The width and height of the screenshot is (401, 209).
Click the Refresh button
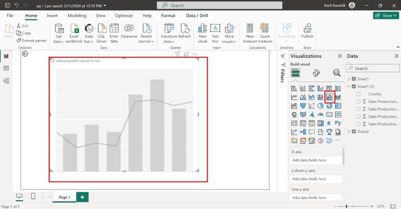tap(184, 31)
